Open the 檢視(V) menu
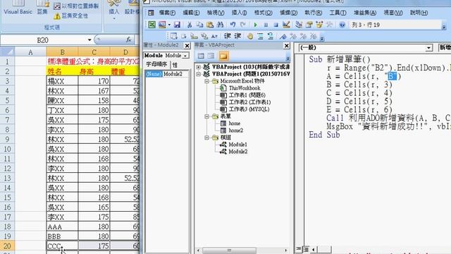The image size is (451, 254). pyautogui.click(x=216, y=13)
